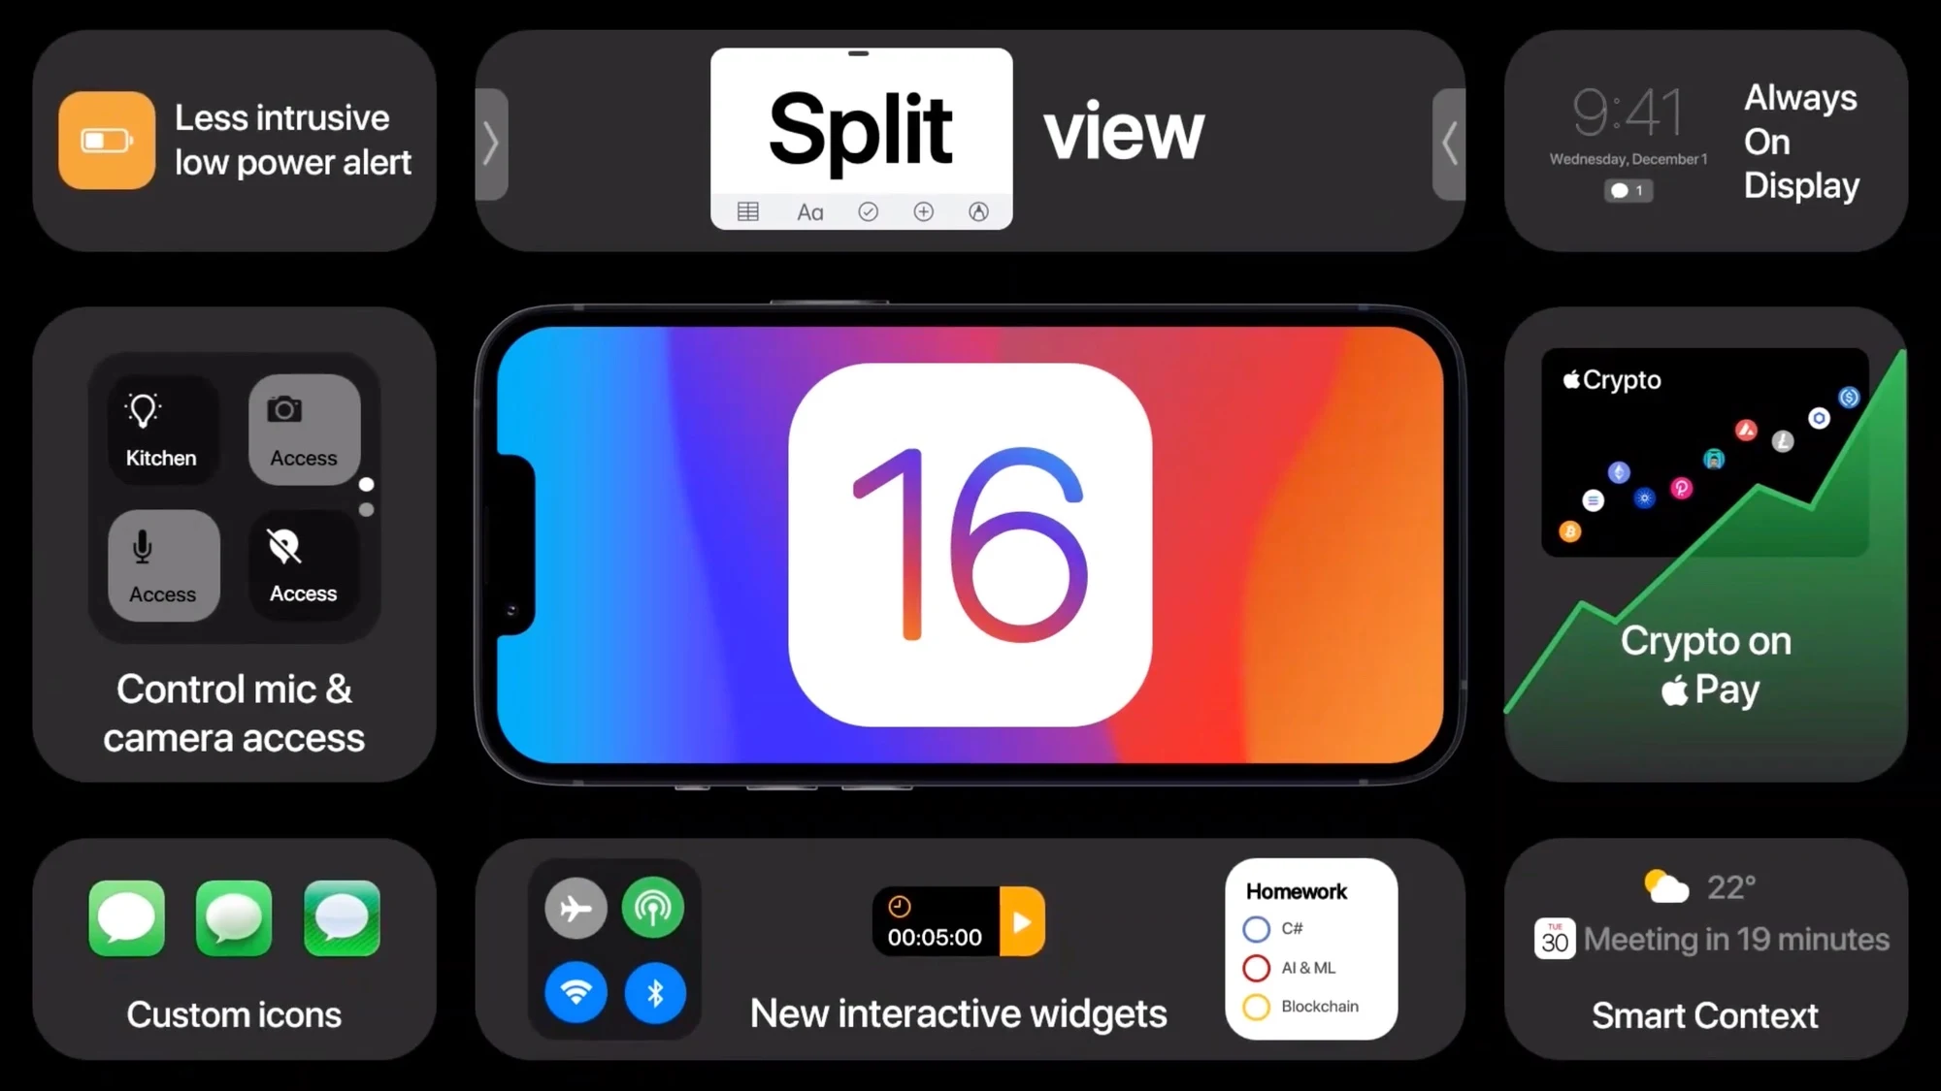Screen dimensions: 1941x1091
Task: Click the low power alert icon
Action: (107, 139)
